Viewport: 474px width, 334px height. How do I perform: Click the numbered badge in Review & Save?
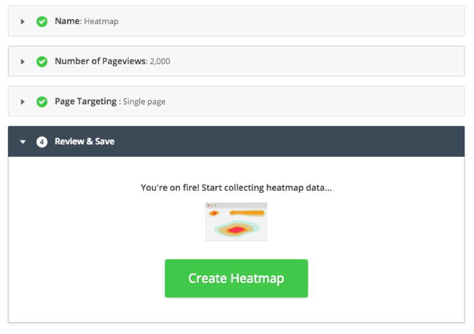[42, 142]
